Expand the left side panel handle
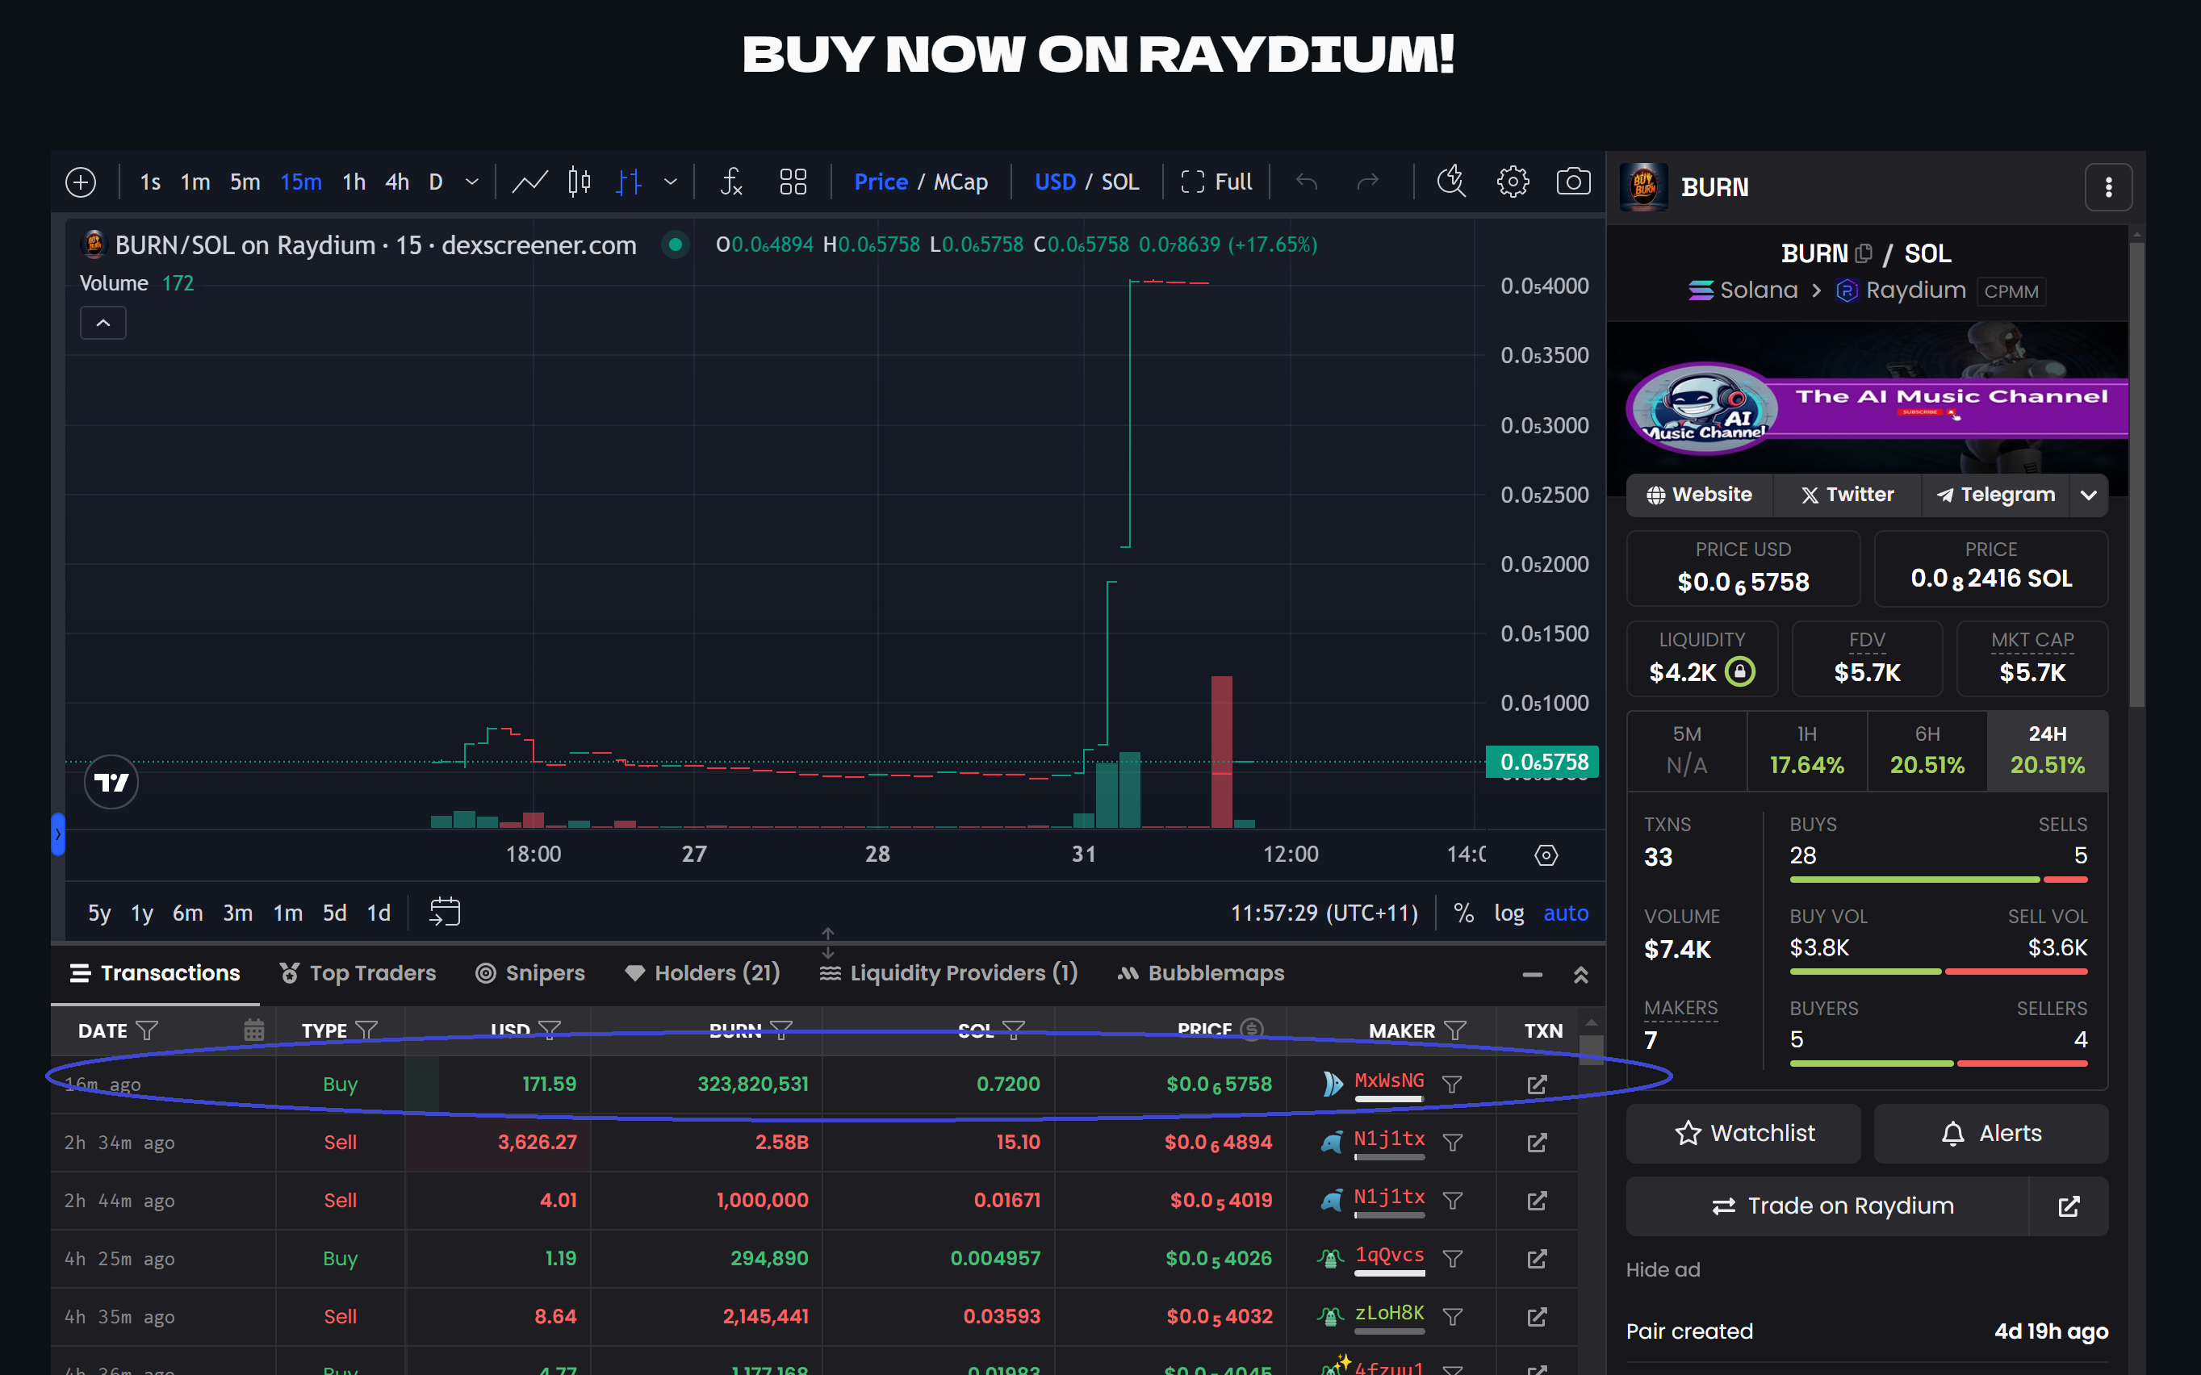This screenshot has width=2201, height=1375. point(58,834)
